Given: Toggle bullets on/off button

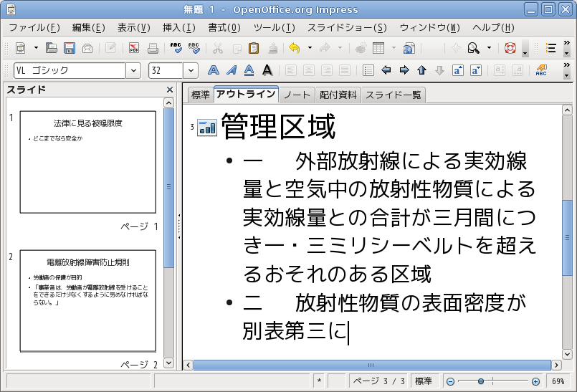Looking at the screenshot, I should [x=368, y=70].
